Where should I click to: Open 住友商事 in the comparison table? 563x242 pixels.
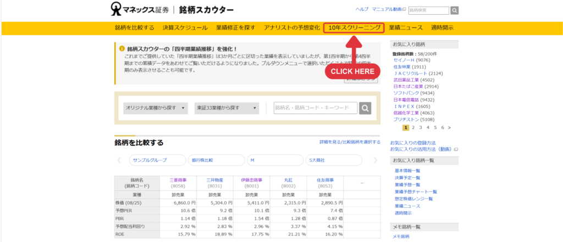coord(325,180)
